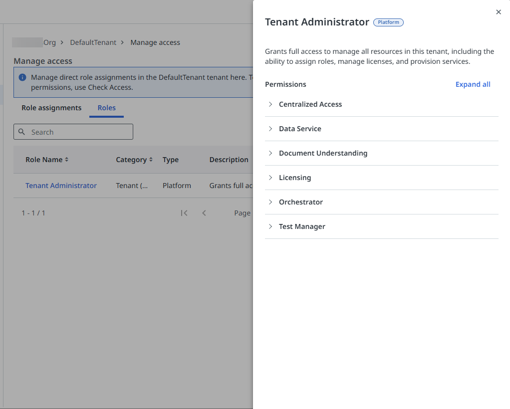Close the Tenant Administrator details panel

pyautogui.click(x=498, y=11)
